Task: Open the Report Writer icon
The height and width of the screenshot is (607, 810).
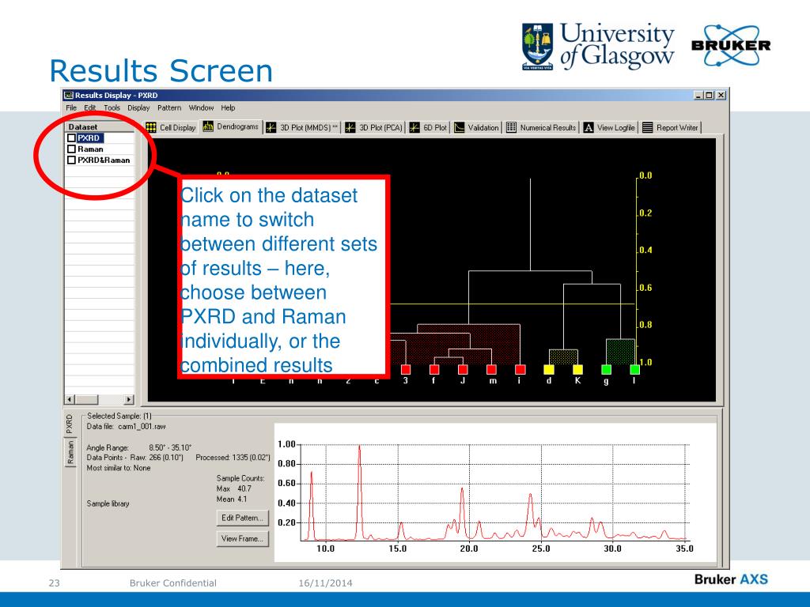Action: click(648, 127)
